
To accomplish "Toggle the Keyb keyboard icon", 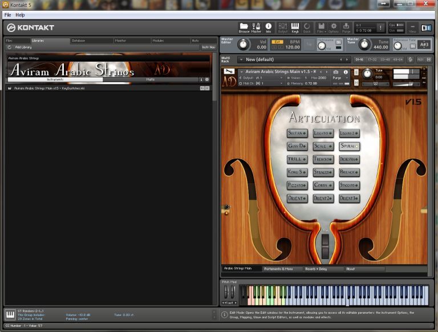I will point(295,27).
